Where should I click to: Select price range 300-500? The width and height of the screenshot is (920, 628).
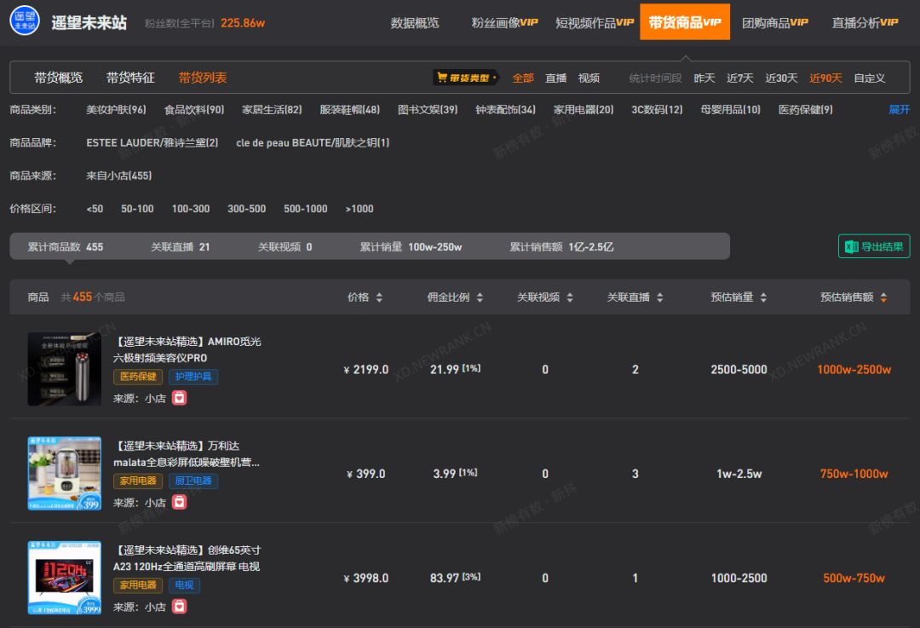(x=246, y=209)
